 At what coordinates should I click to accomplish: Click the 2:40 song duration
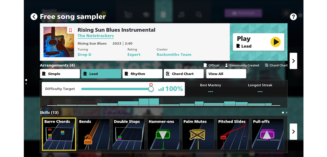tap(129, 44)
